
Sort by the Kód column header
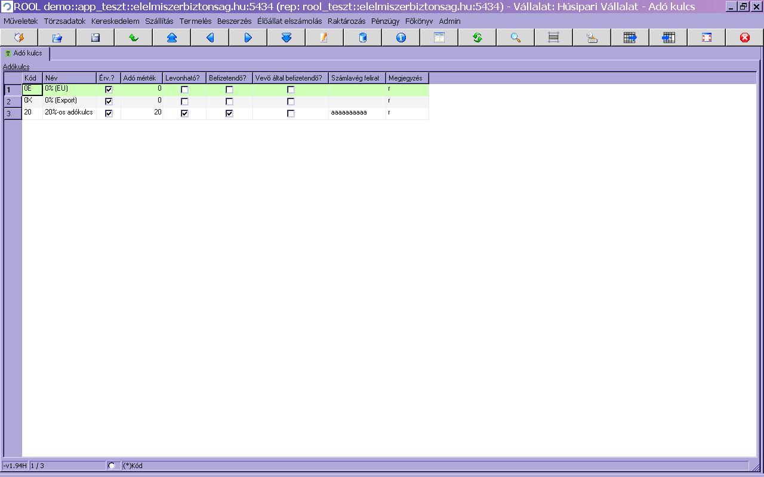click(x=32, y=78)
